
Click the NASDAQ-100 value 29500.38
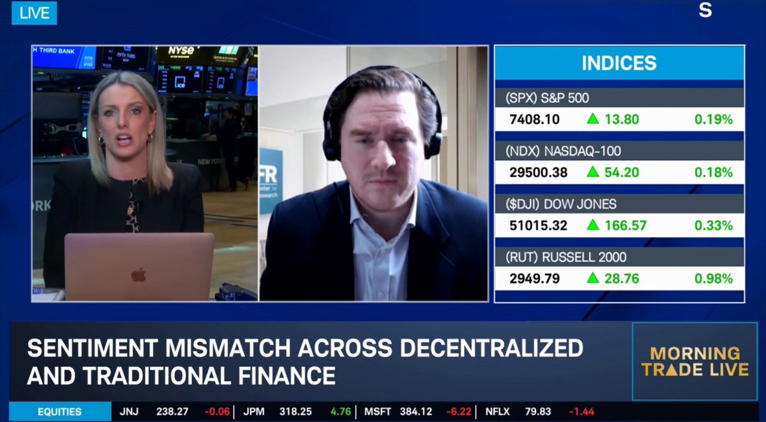(539, 172)
